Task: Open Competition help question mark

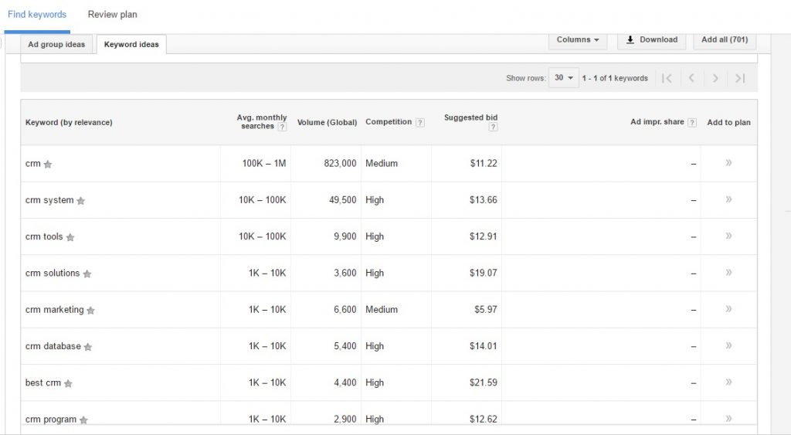Action: [x=419, y=123]
